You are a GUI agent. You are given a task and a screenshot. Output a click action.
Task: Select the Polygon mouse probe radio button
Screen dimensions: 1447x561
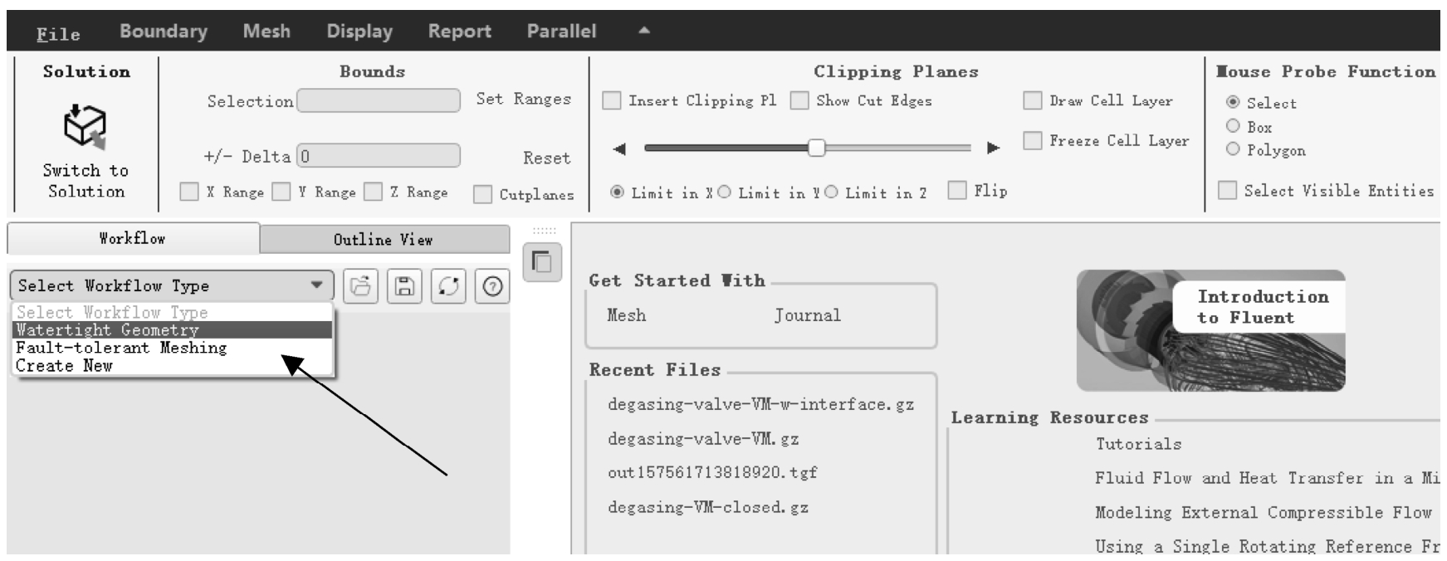tap(1233, 149)
